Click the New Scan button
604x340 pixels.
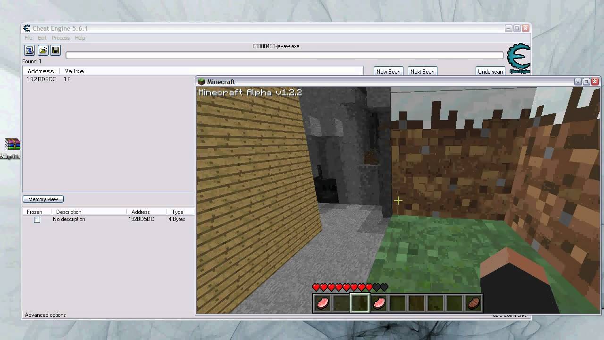[388, 71]
